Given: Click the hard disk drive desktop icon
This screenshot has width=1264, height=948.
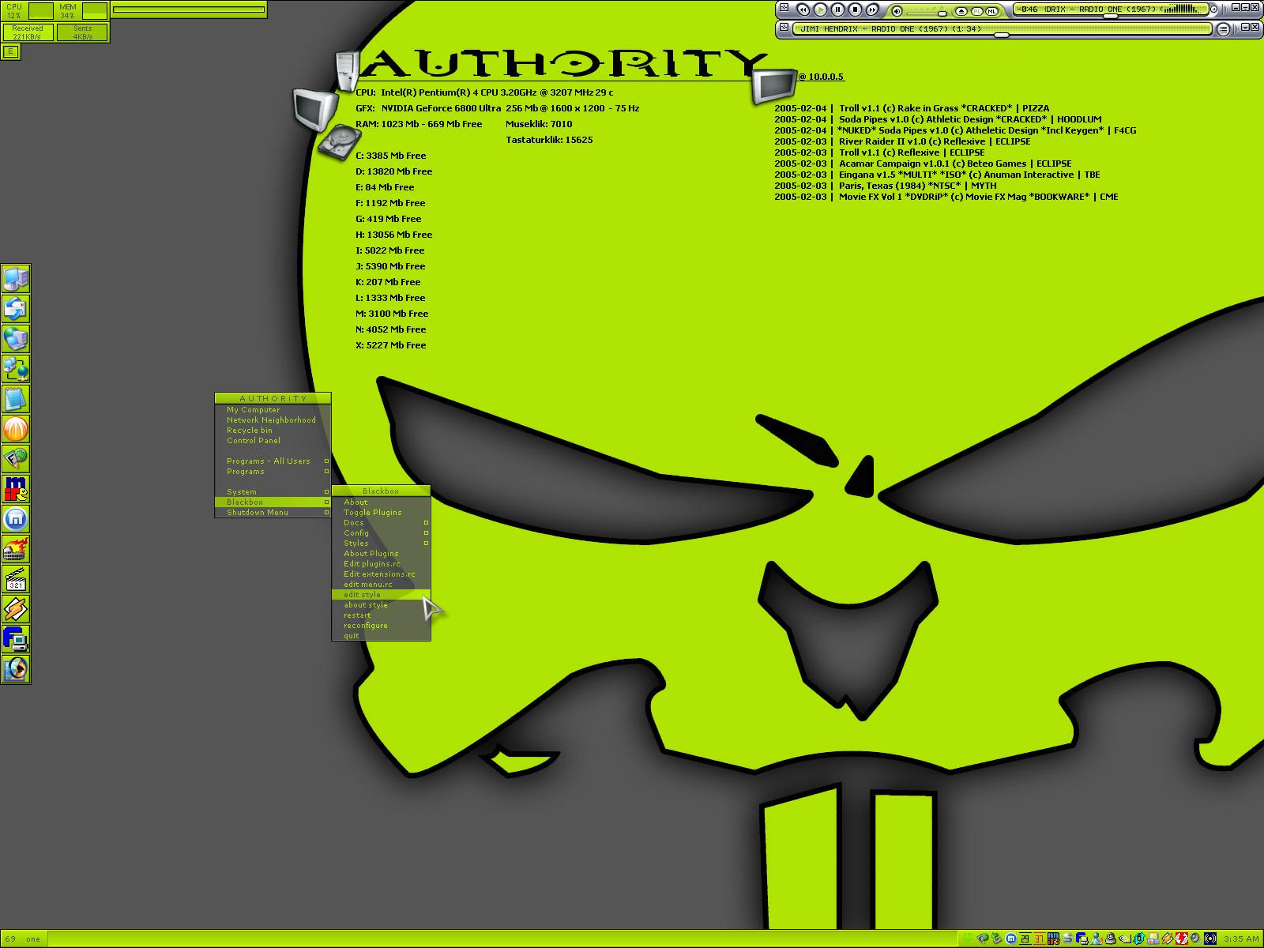Looking at the screenshot, I should [x=340, y=142].
